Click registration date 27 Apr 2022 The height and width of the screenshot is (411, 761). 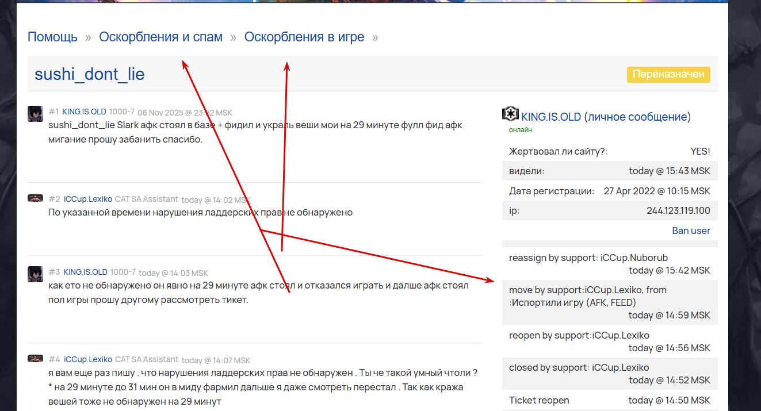[657, 191]
